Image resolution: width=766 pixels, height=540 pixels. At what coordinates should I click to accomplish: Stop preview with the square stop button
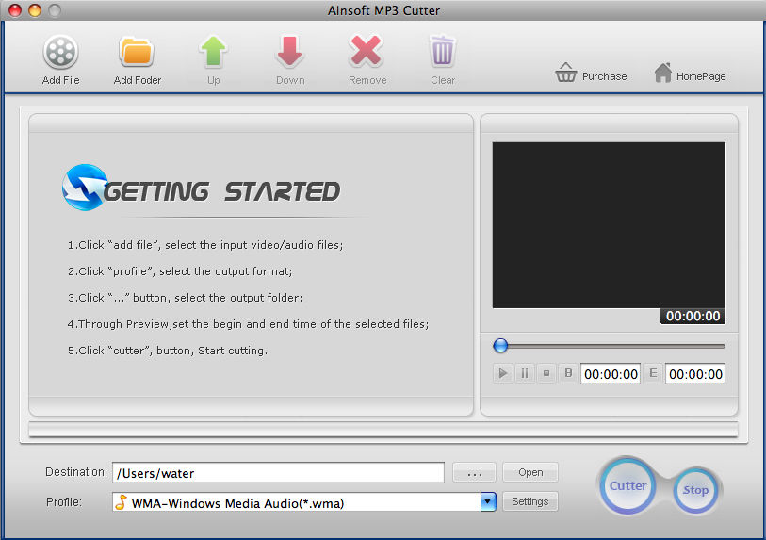546,373
